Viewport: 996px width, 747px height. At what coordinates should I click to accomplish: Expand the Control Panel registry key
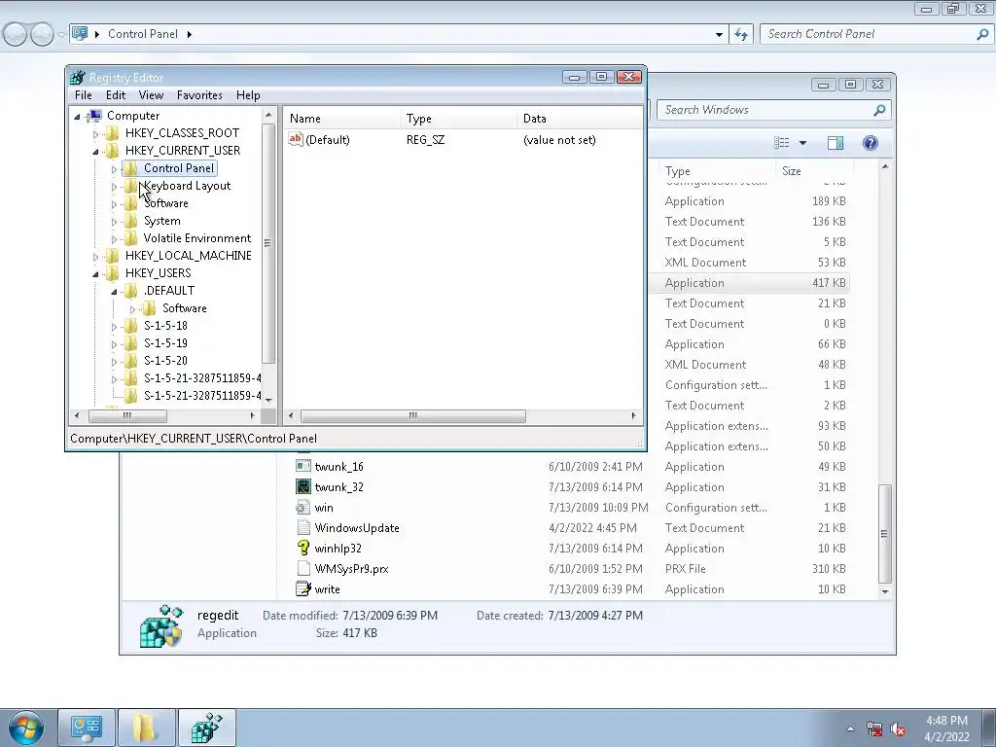115,169
